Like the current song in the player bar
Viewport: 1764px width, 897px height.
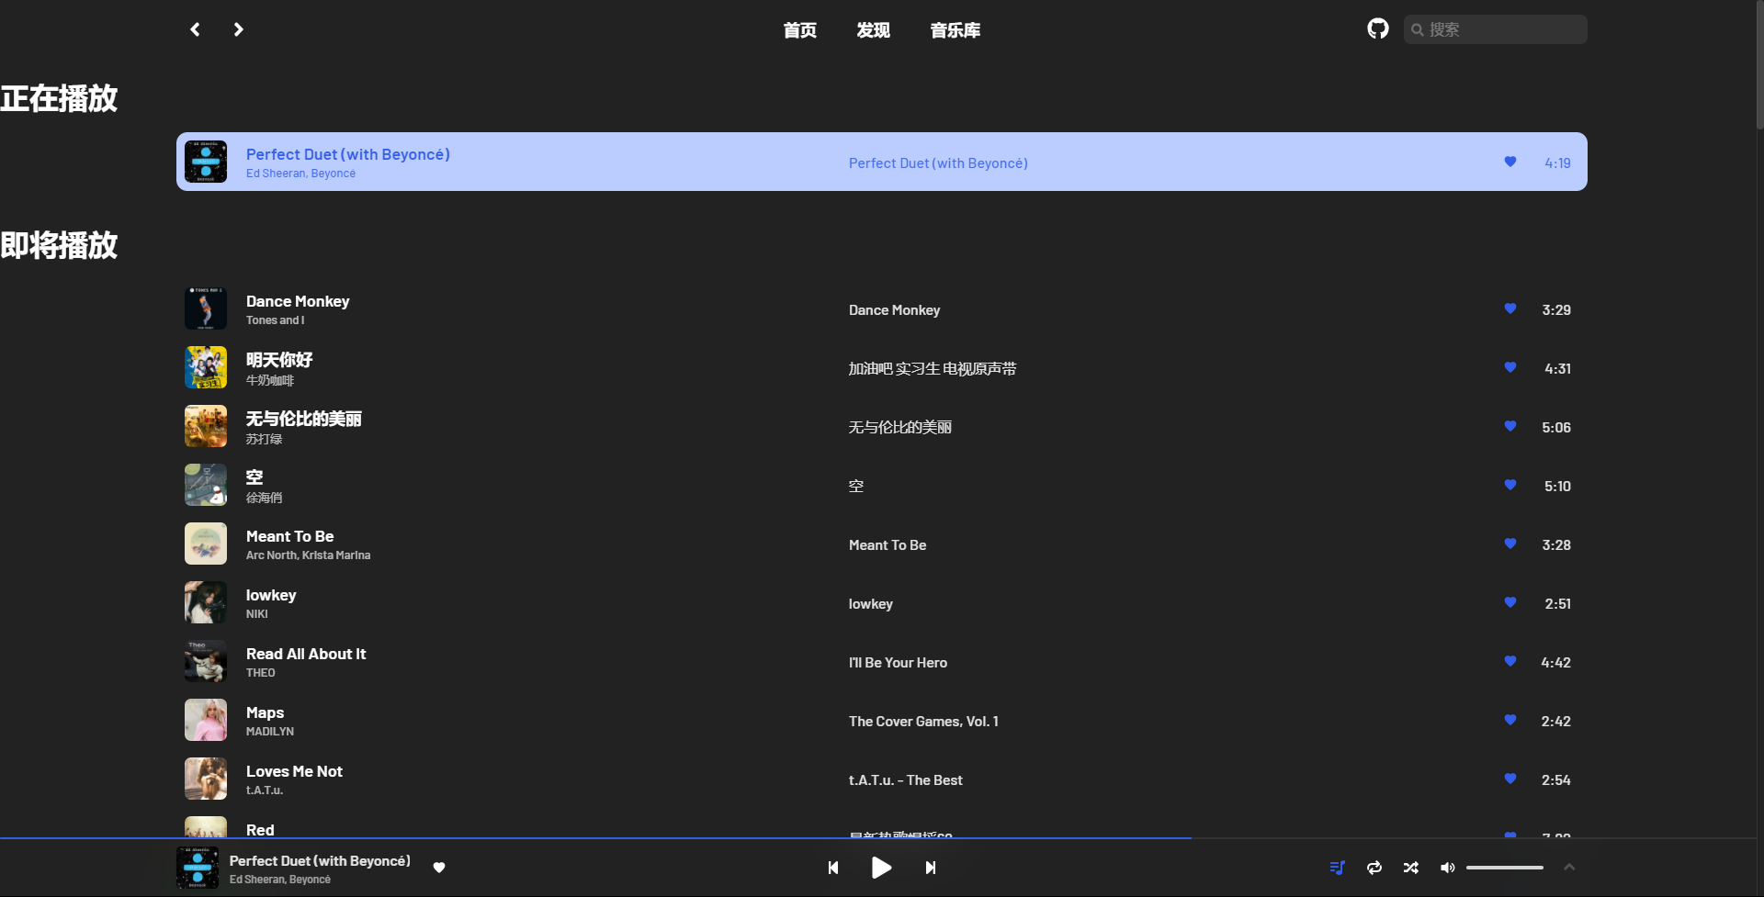pos(439,868)
